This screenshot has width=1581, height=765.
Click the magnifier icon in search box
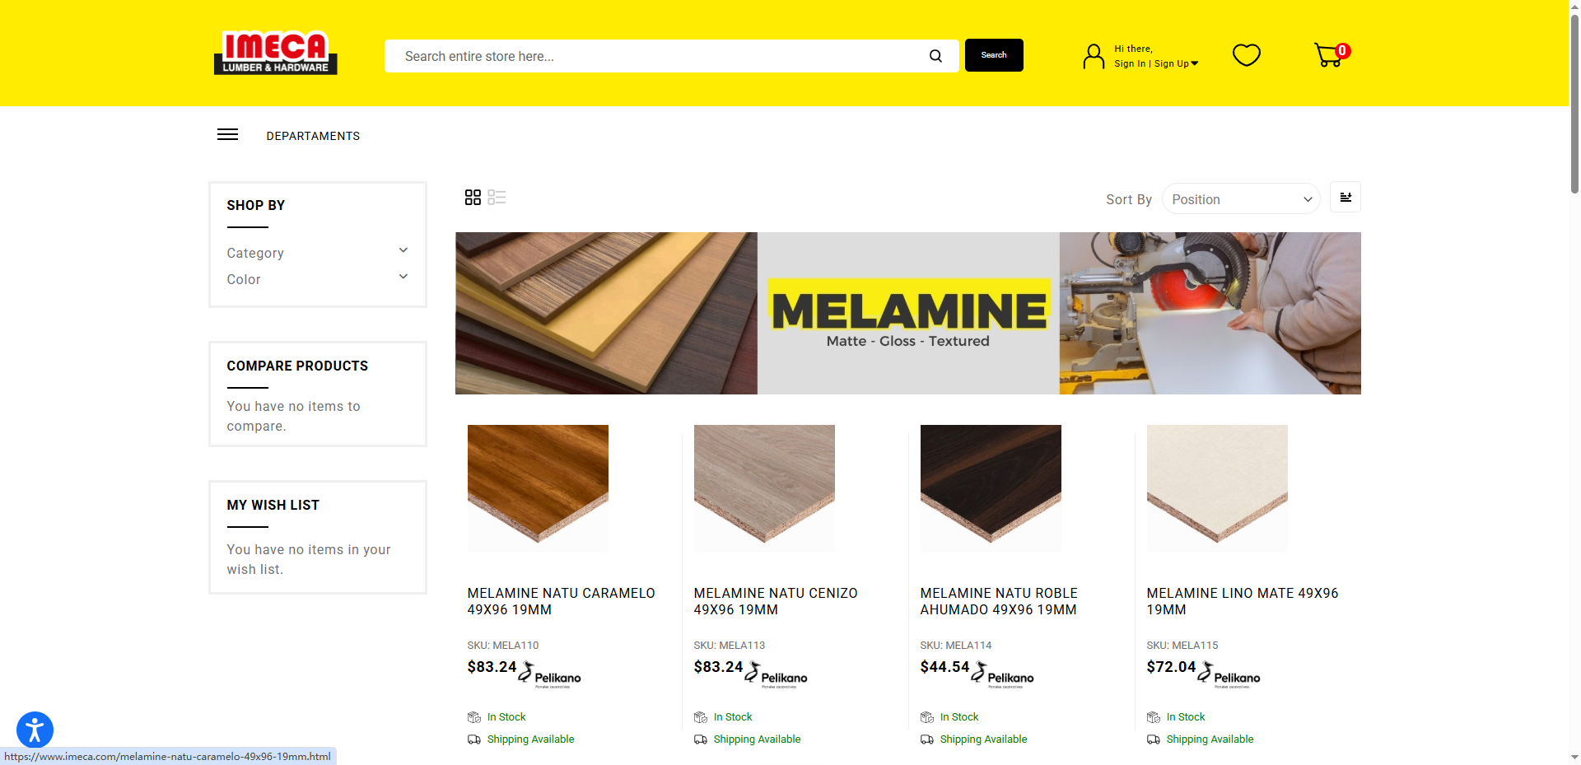[x=935, y=56]
